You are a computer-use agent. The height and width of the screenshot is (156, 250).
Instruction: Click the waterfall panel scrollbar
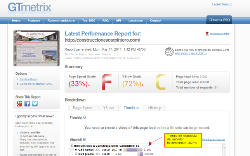(x=223, y=150)
